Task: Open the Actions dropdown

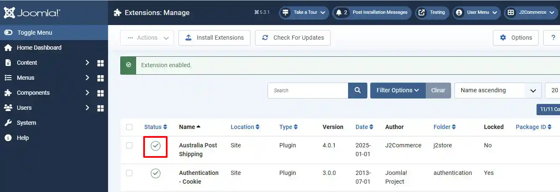Action: [x=147, y=38]
